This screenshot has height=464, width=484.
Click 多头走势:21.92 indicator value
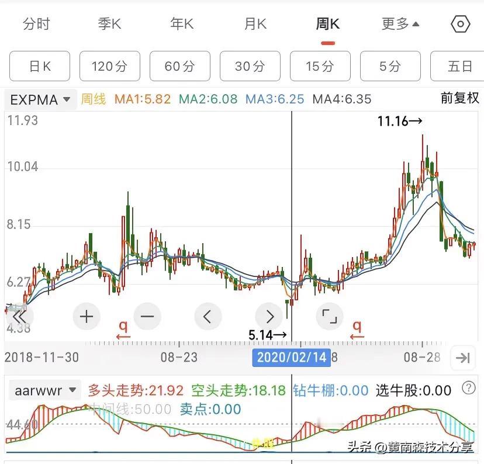pos(136,390)
